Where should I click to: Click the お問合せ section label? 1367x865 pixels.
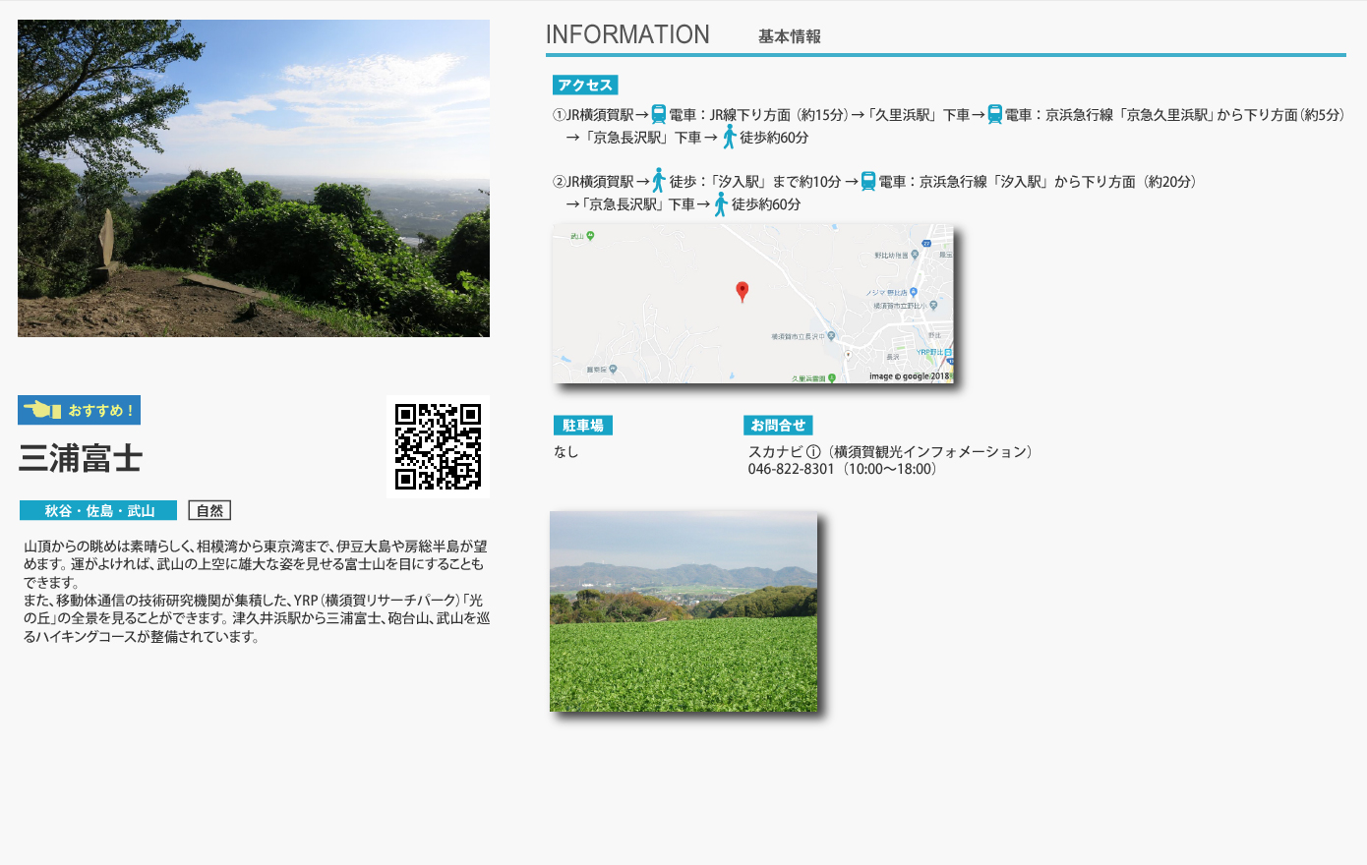pyautogui.click(x=778, y=426)
